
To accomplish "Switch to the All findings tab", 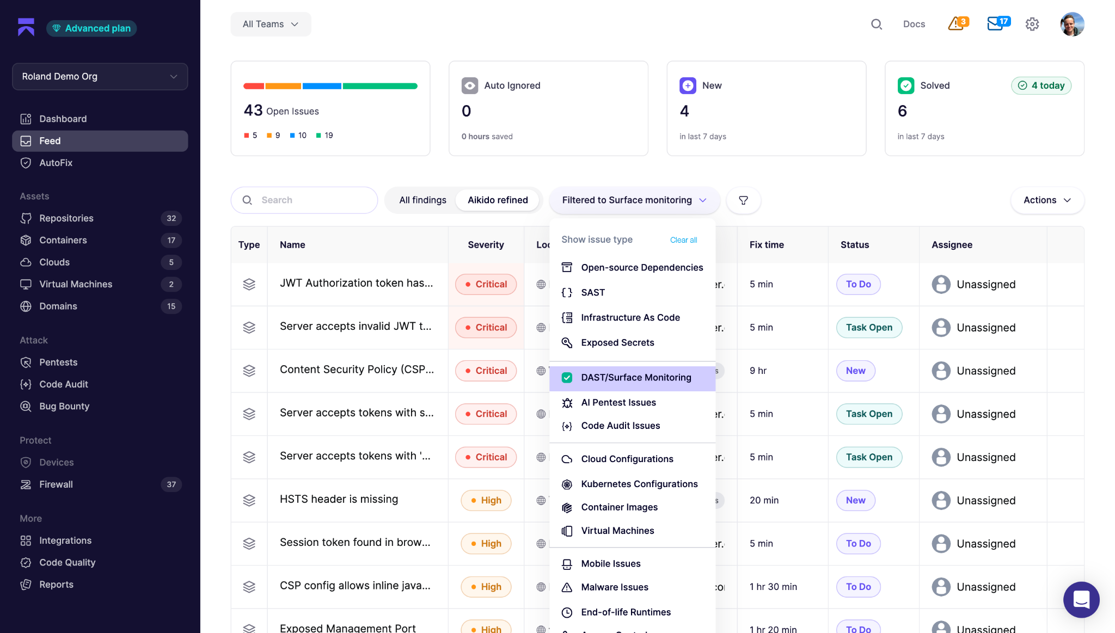I will [x=422, y=200].
